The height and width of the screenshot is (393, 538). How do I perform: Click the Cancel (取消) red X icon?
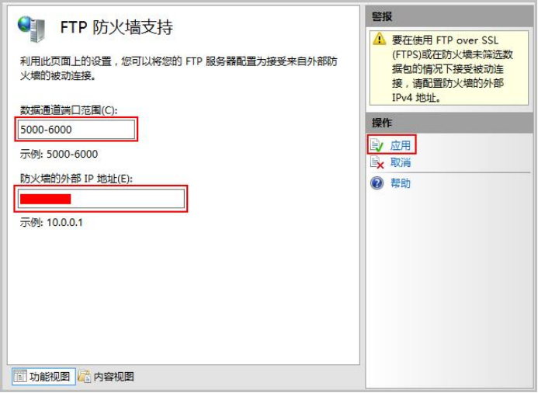coord(377,162)
